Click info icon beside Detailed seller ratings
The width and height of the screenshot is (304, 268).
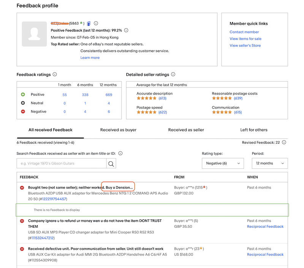pyautogui.click(x=173, y=75)
